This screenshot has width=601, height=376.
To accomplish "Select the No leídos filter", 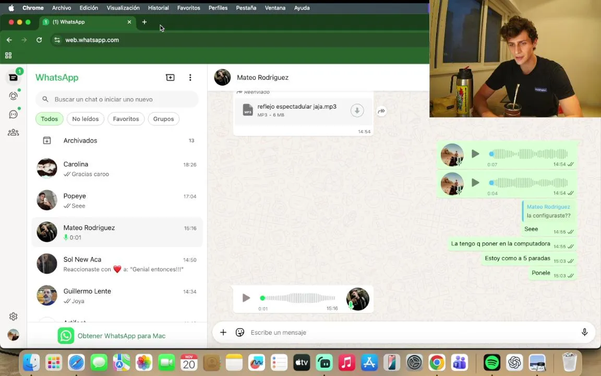I will coord(86,119).
